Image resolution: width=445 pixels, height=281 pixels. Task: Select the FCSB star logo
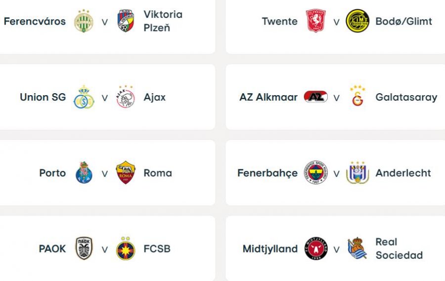tap(126, 248)
